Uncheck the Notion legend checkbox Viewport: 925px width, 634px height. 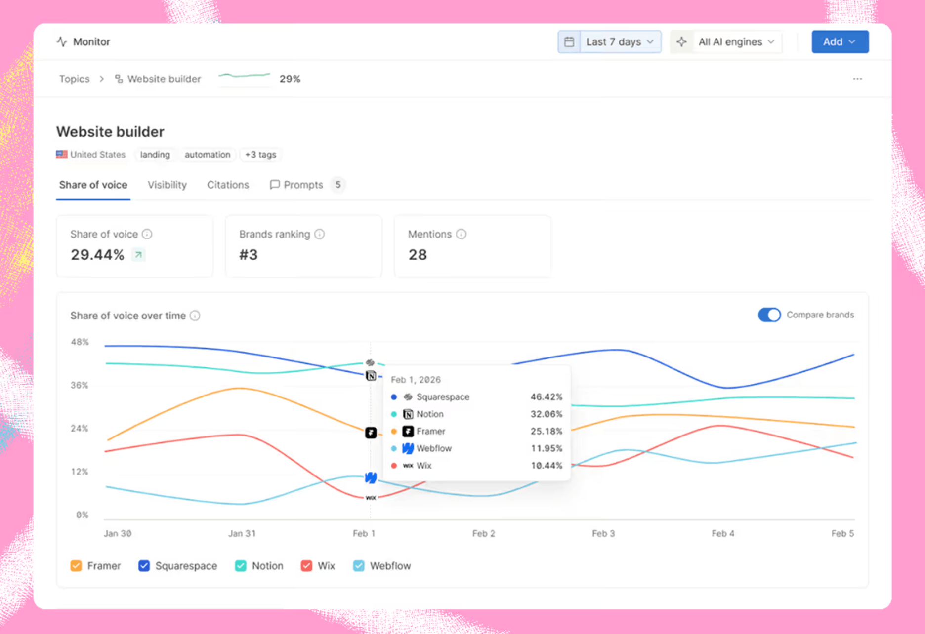click(x=241, y=566)
